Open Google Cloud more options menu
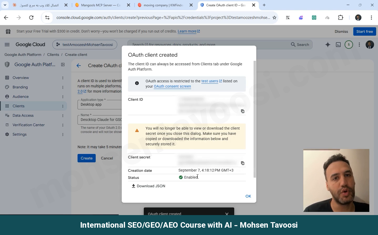This screenshot has width=378, height=235. [x=359, y=45]
